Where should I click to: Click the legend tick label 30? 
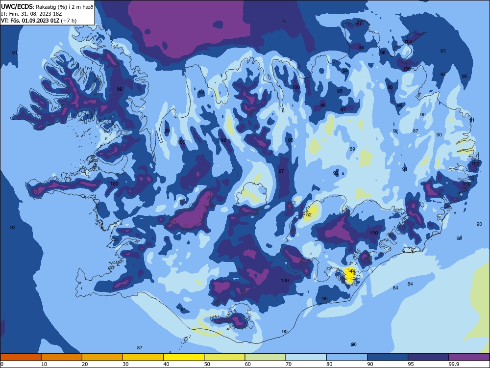pos(125,364)
